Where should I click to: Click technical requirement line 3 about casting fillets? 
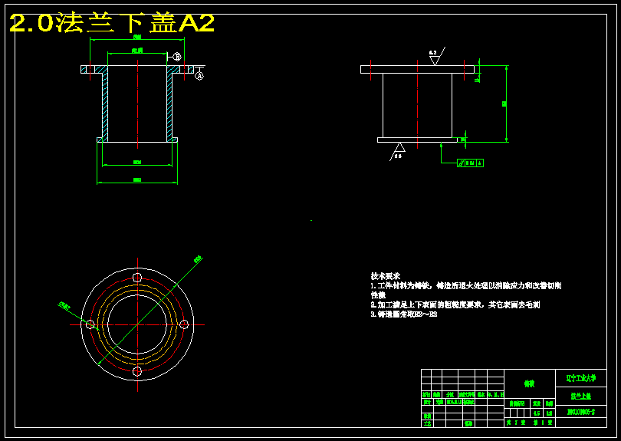[x=403, y=314]
